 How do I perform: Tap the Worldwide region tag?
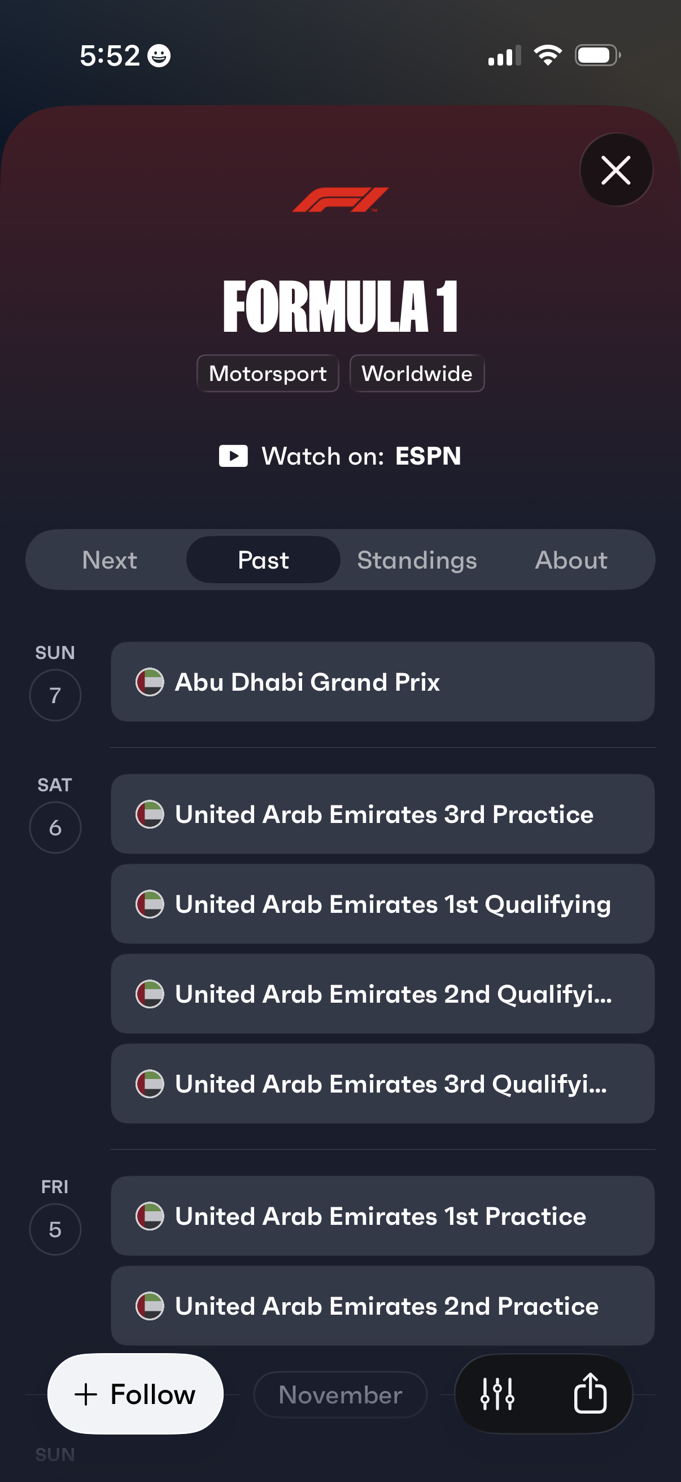click(x=417, y=374)
